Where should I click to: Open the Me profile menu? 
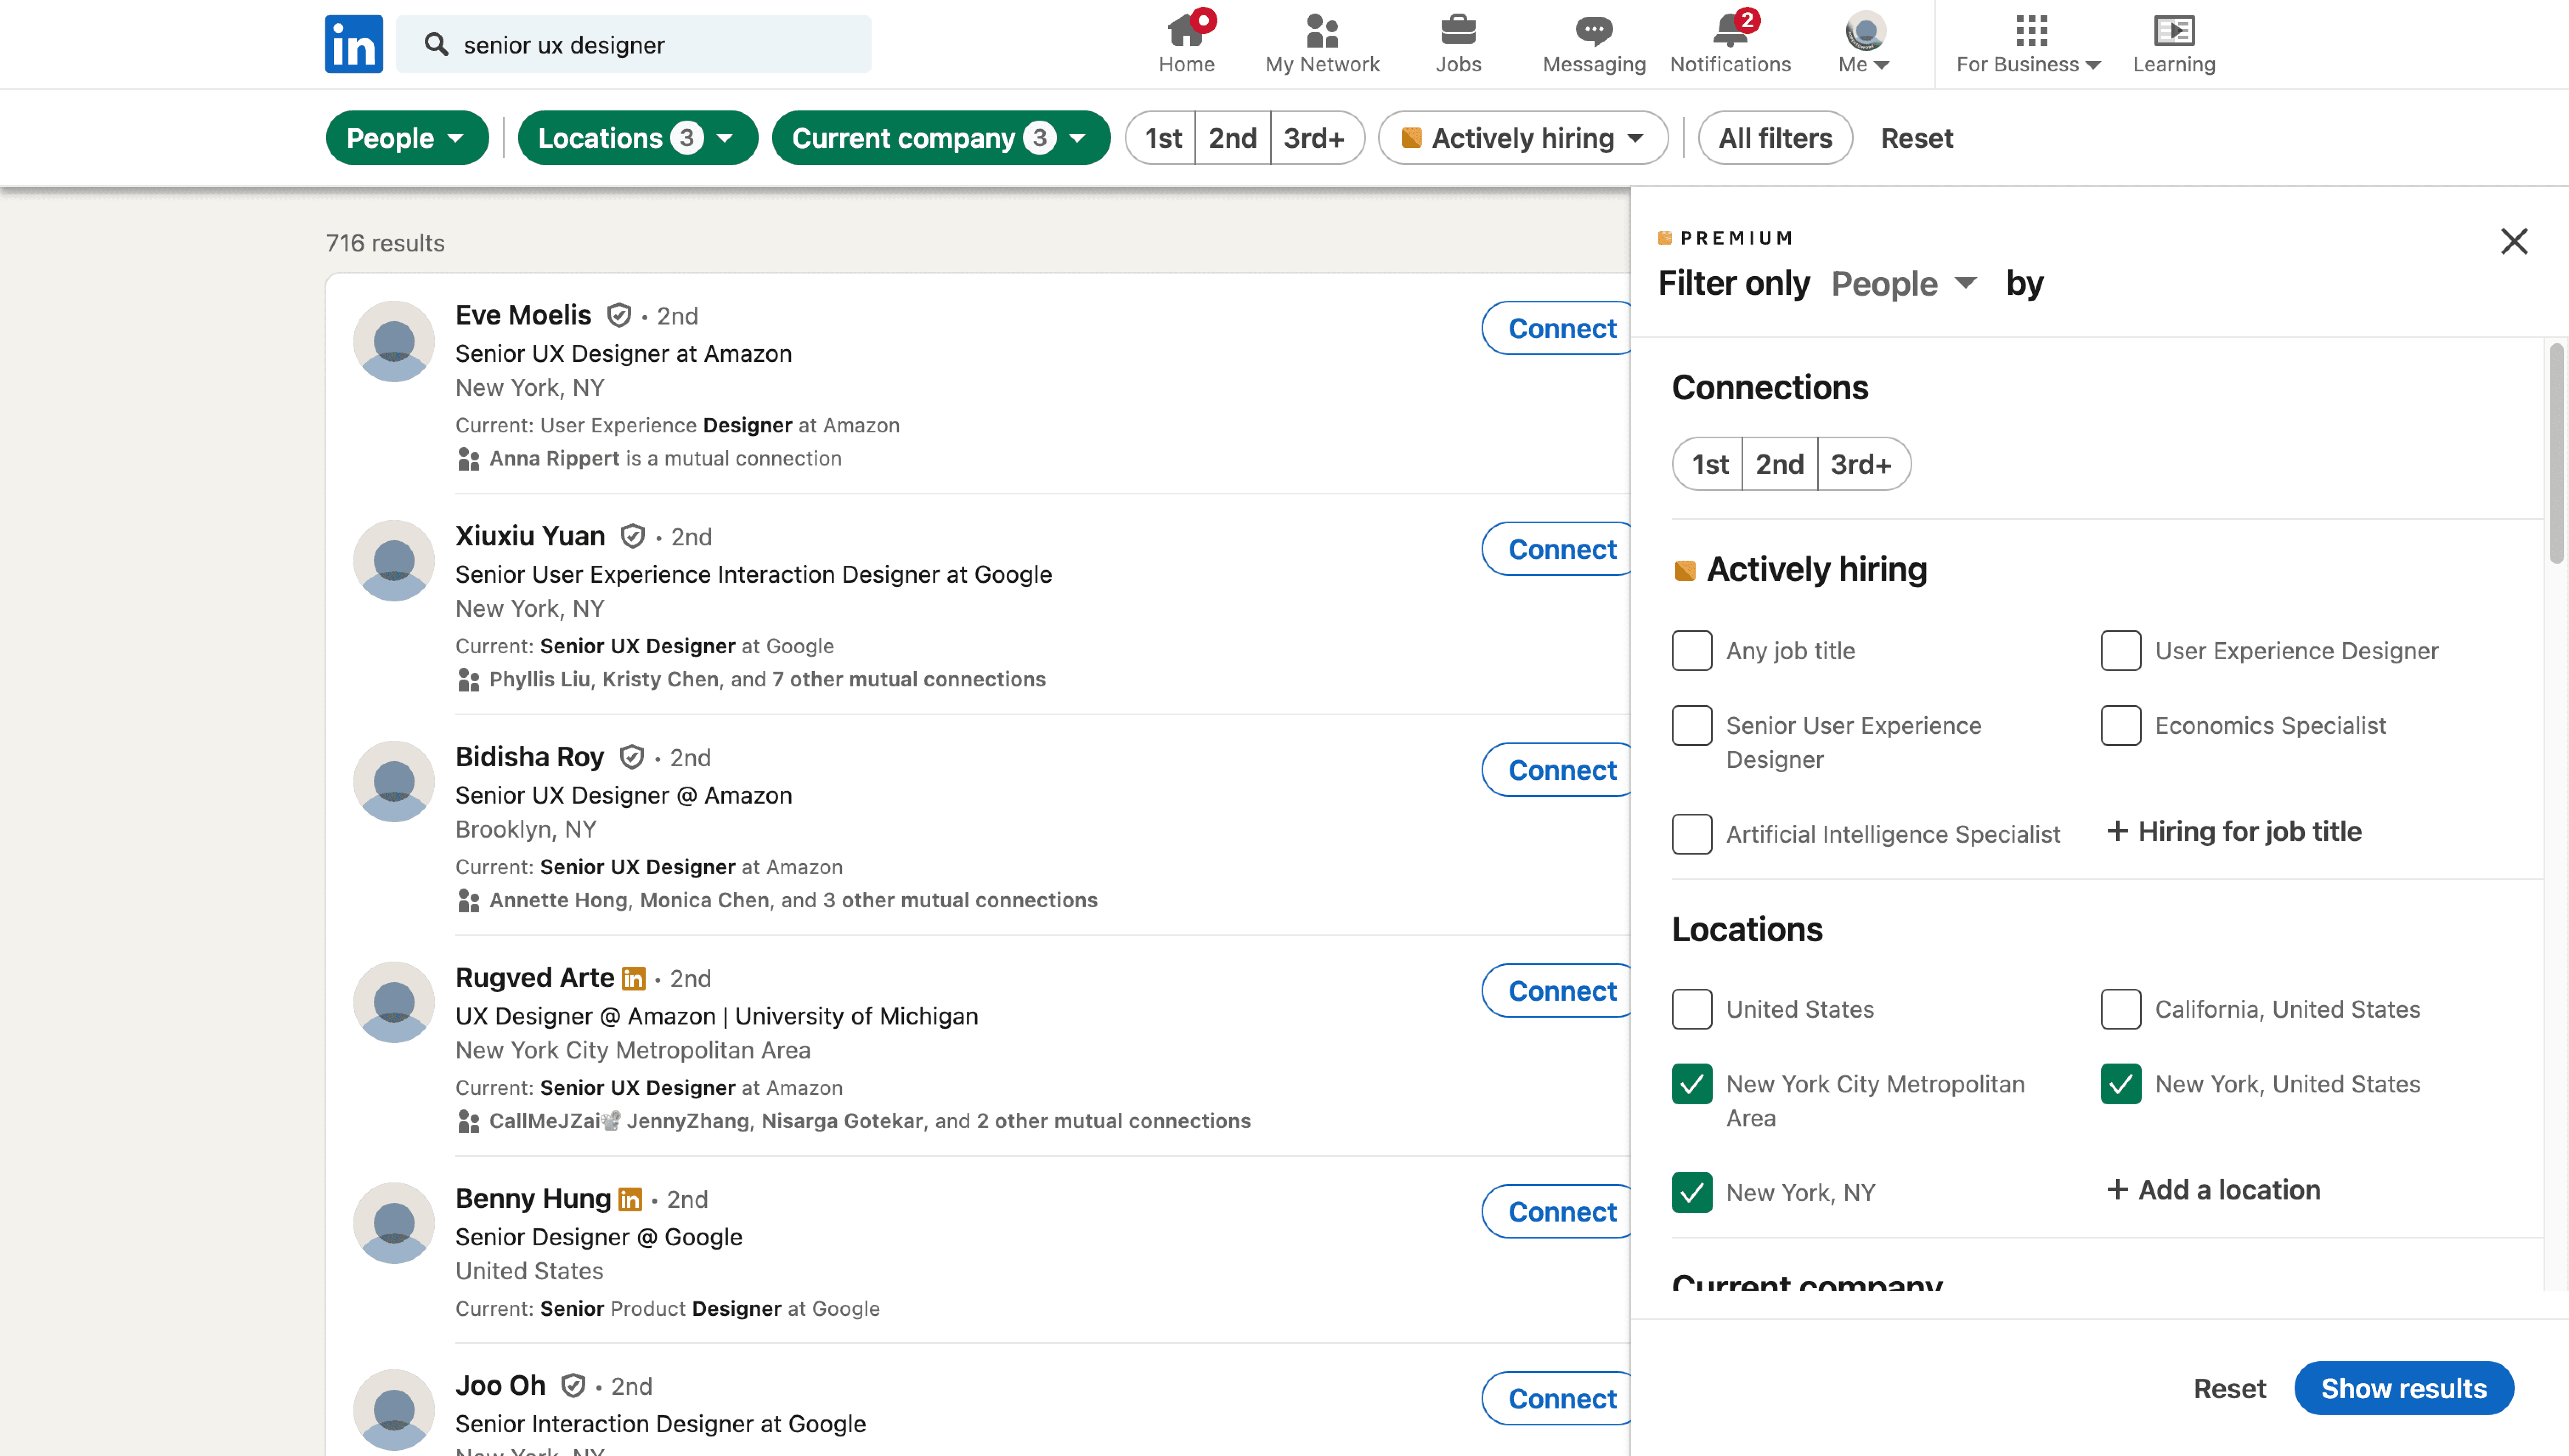pos(1865,44)
